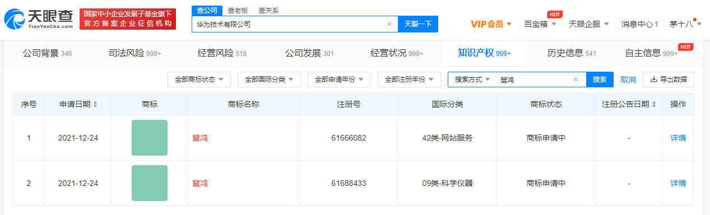Click registration number 61666082
710x215 pixels.
click(349, 138)
